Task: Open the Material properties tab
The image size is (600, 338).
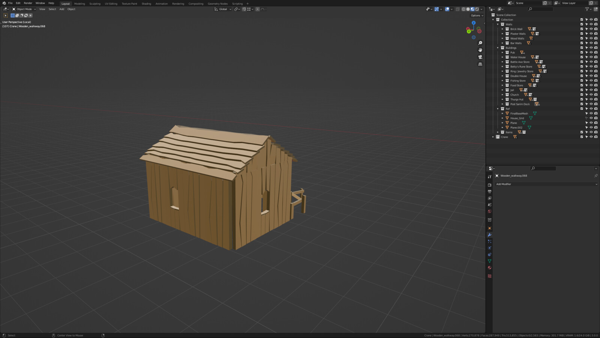Action: pyautogui.click(x=489, y=267)
